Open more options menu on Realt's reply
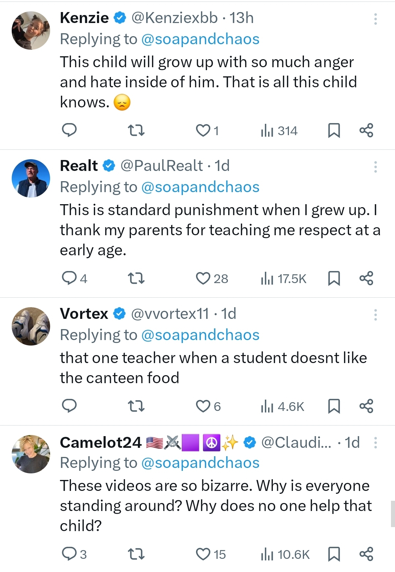This screenshot has width=395, height=572. [x=375, y=167]
